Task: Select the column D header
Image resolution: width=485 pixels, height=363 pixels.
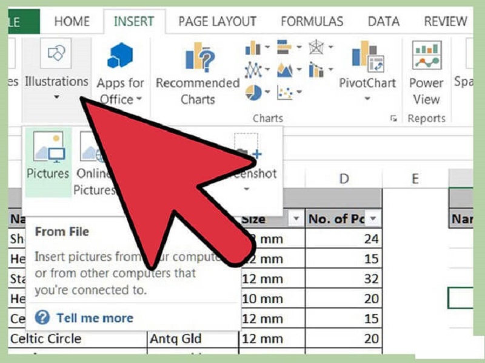Action: [x=344, y=178]
